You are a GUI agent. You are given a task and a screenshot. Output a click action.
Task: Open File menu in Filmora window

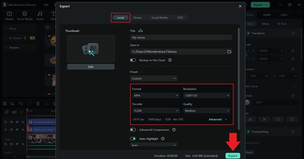[x=46, y=5]
